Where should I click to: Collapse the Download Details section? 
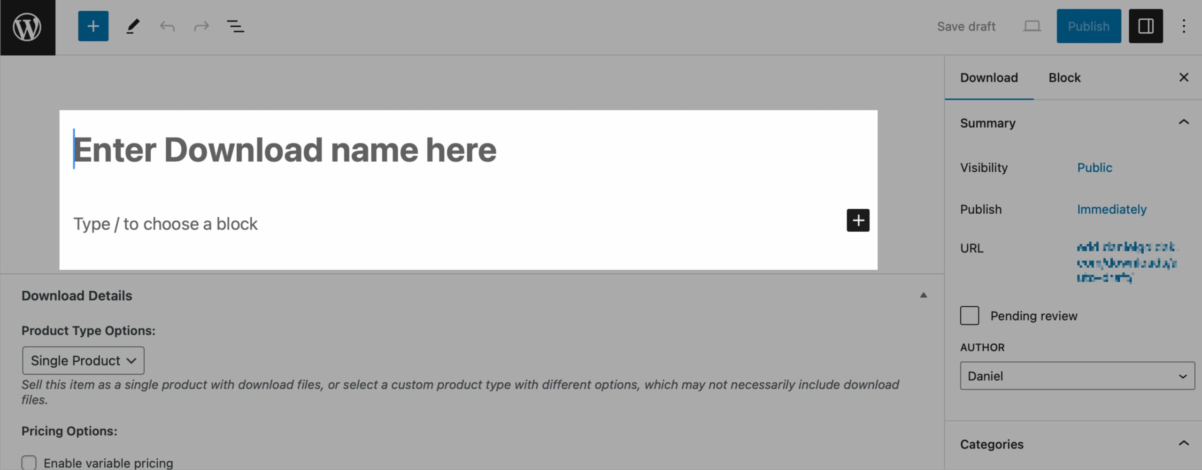(924, 295)
